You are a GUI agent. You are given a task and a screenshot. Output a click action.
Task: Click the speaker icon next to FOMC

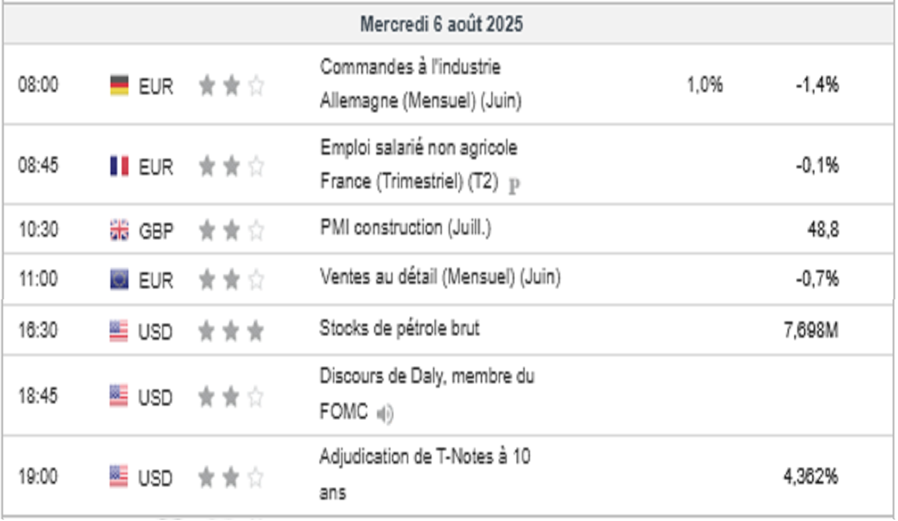click(386, 414)
